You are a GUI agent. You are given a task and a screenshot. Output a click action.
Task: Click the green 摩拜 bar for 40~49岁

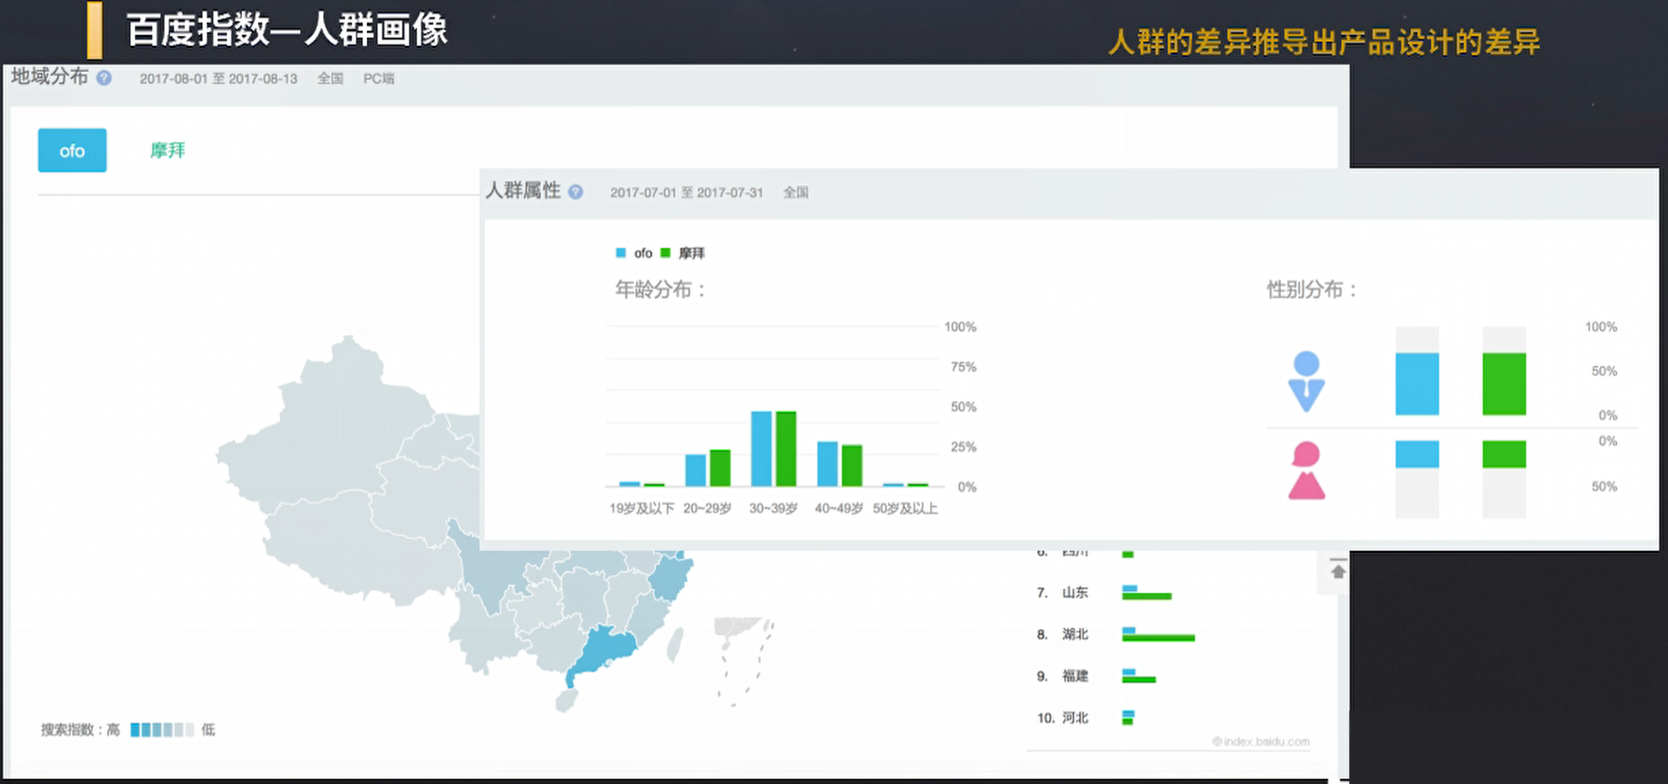(x=852, y=466)
